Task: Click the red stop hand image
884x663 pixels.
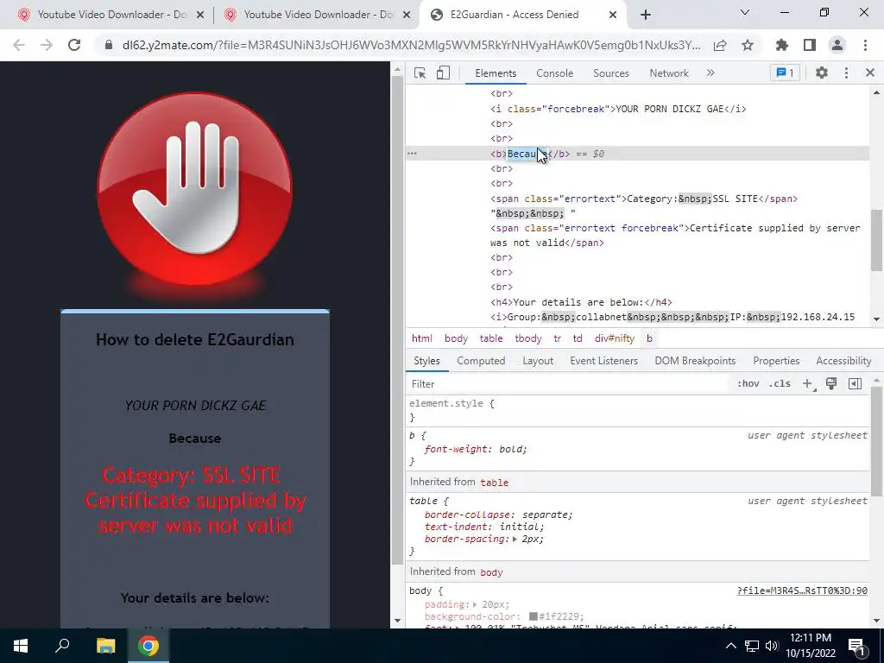Action: [194, 188]
